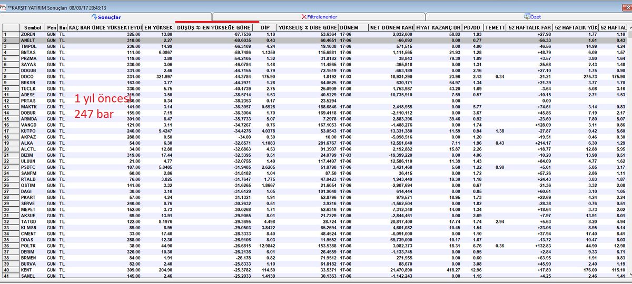
Task: Select the PRTAS symbol cell
Action: click(32, 100)
